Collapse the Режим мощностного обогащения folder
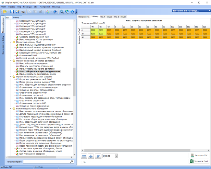 click(11, 108)
